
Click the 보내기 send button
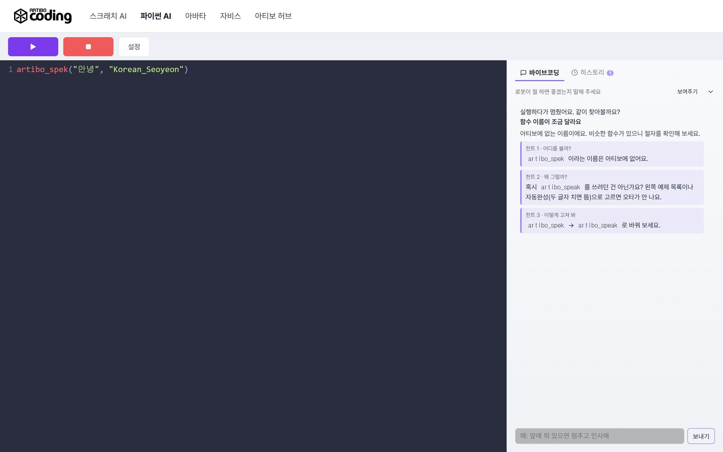[701, 436]
